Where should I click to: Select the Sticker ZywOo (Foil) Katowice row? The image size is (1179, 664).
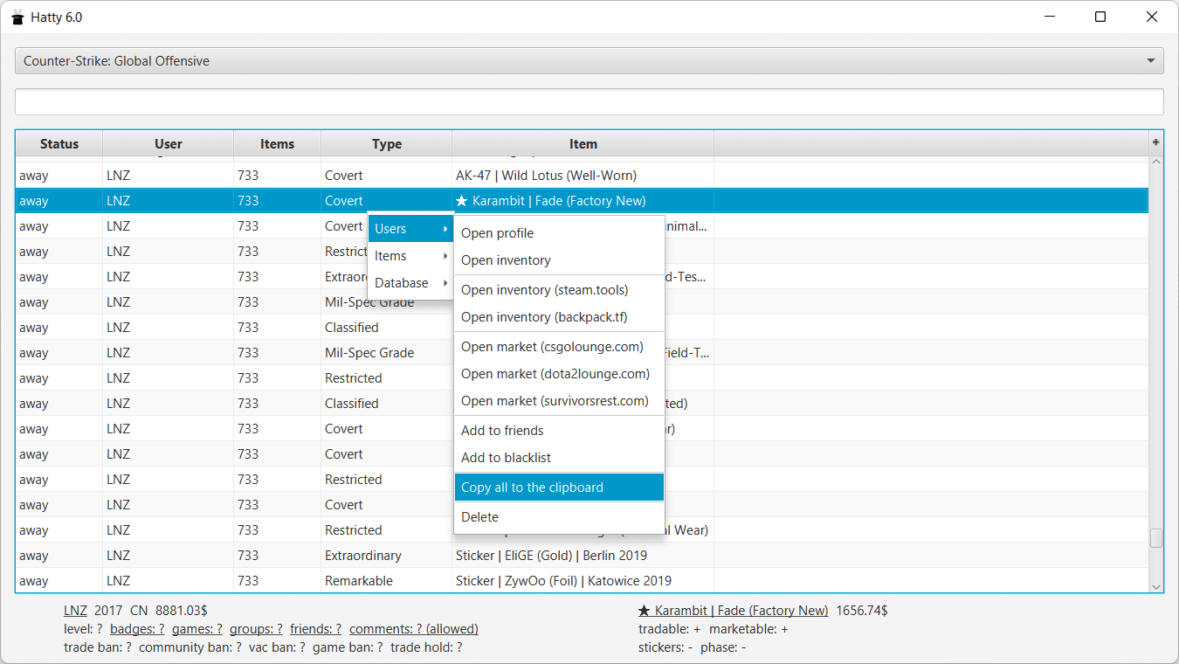[563, 581]
